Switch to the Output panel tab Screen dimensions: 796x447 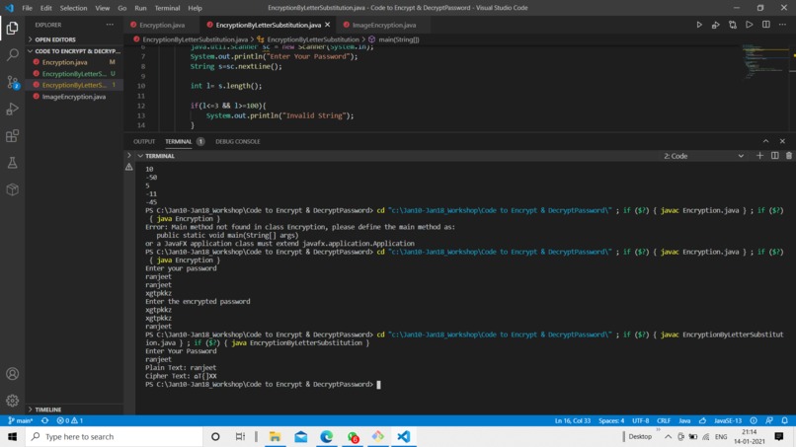[x=144, y=141]
